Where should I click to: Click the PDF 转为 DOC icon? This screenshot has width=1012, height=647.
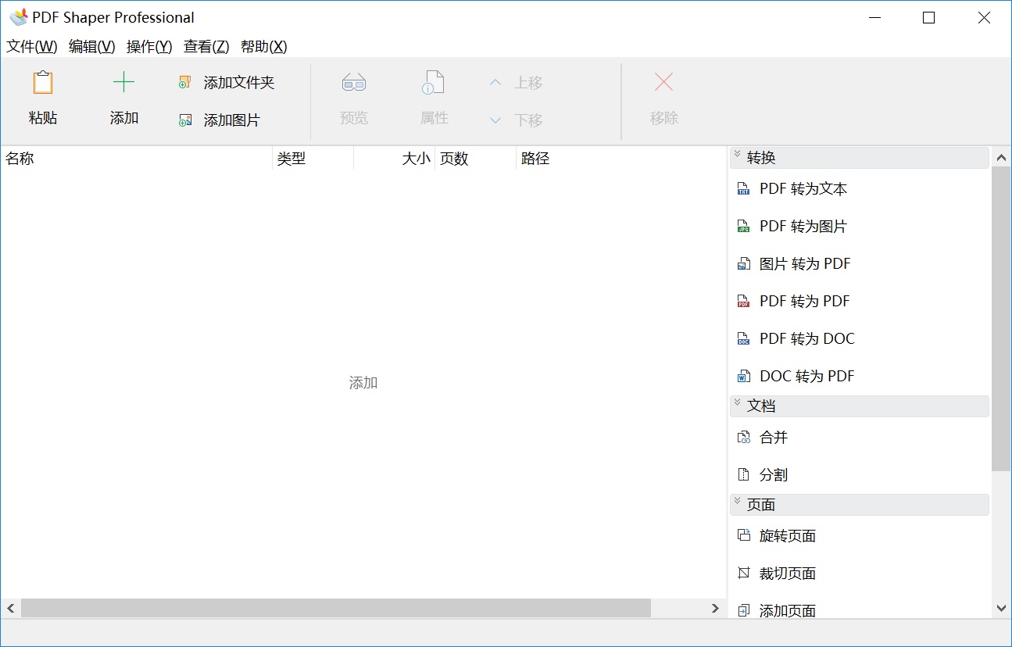coord(743,338)
